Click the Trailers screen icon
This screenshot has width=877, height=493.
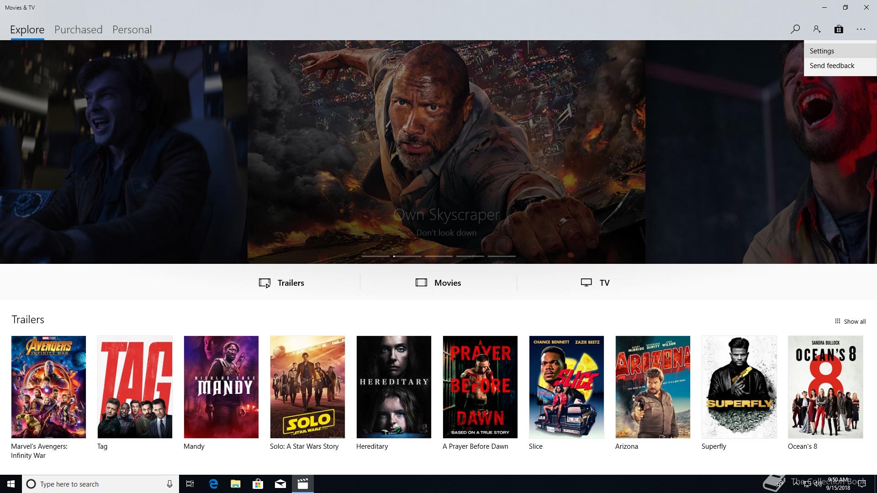[265, 283]
